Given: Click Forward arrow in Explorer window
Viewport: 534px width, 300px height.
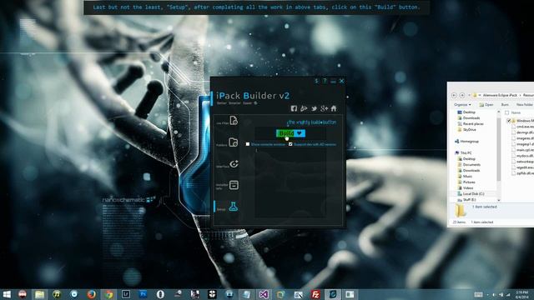Looking at the screenshot, I should pos(461,95).
